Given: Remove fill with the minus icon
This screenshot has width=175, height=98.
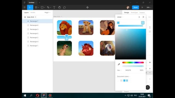Looking at the screenshot, I should pos(150,73).
